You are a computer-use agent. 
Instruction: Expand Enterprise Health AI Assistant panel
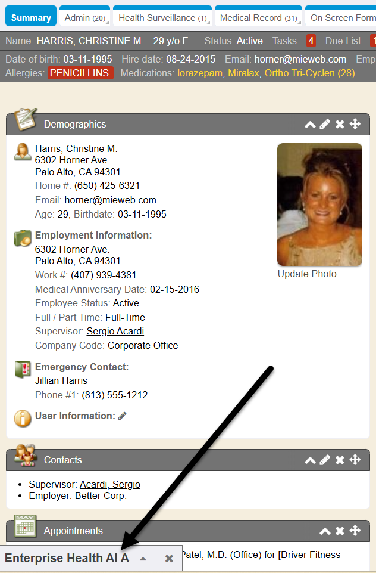tap(143, 558)
